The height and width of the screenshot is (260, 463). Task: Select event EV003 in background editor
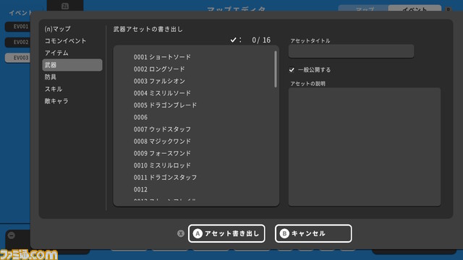(17, 58)
